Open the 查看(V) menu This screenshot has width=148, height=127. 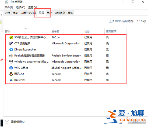(33, 7)
